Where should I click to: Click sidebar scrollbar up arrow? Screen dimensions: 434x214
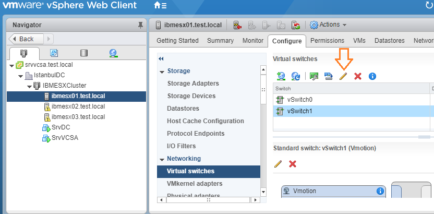click(x=263, y=69)
